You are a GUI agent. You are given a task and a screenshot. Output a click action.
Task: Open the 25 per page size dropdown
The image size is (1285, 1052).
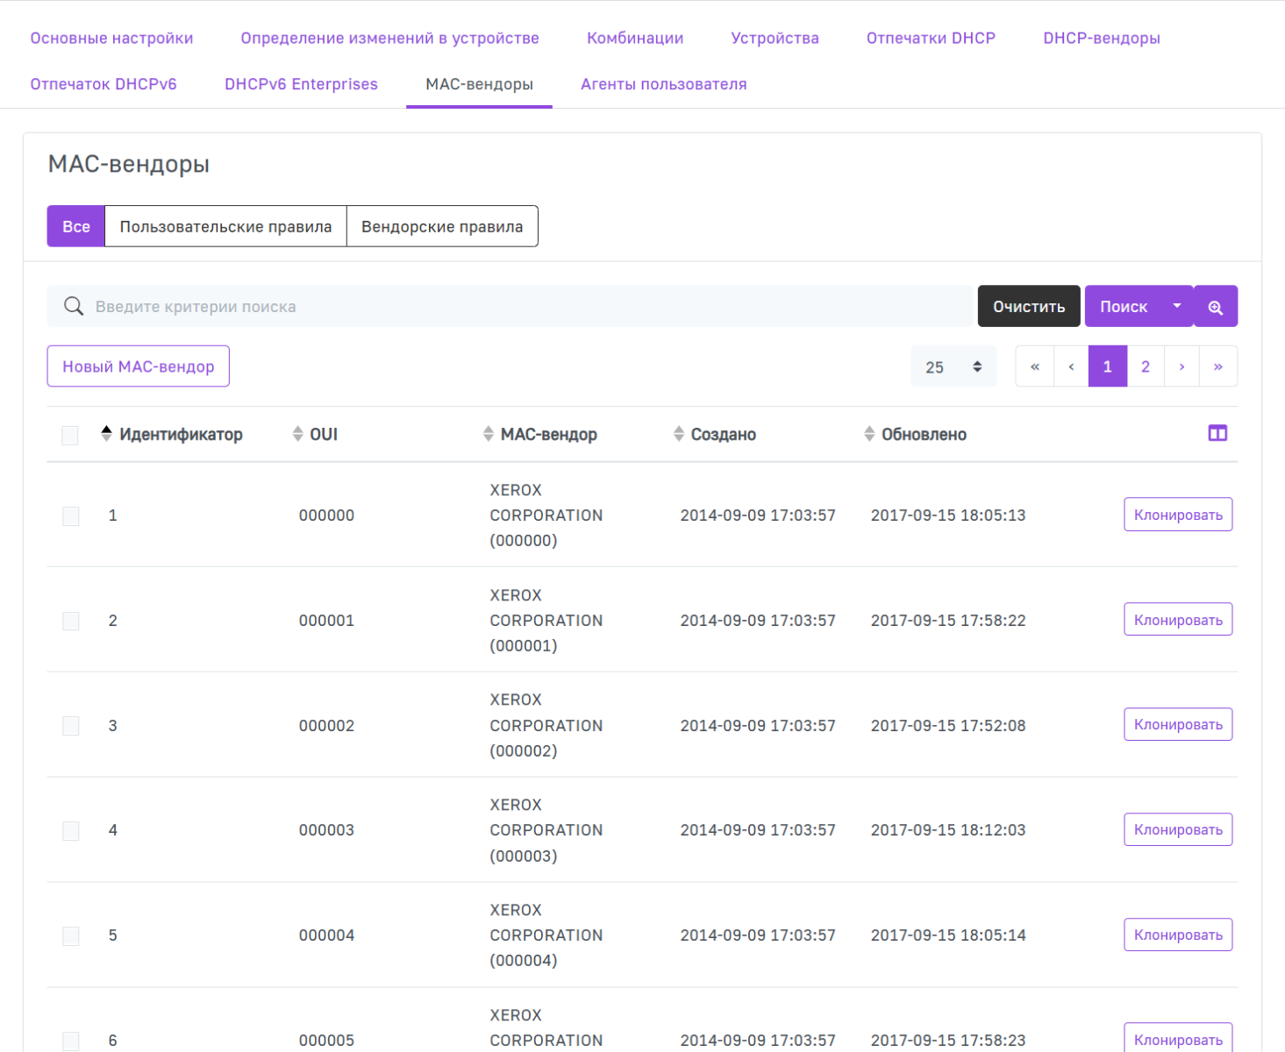(953, 366)
